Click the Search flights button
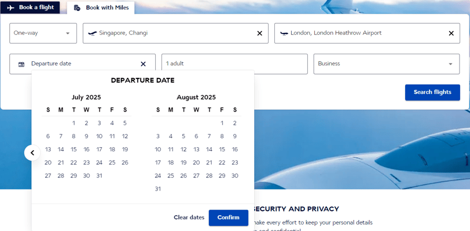The height and width of the screenshot is (231, 470). [432, 92]
